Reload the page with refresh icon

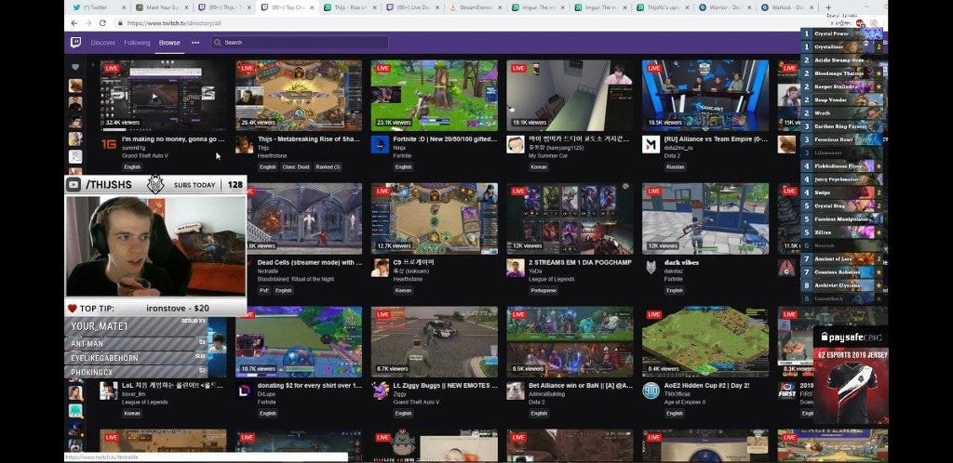click(102, 23)
